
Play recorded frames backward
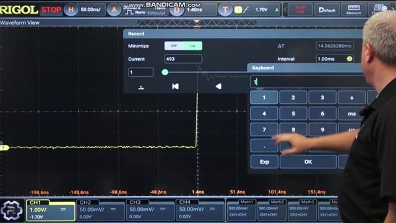(218, 87)
